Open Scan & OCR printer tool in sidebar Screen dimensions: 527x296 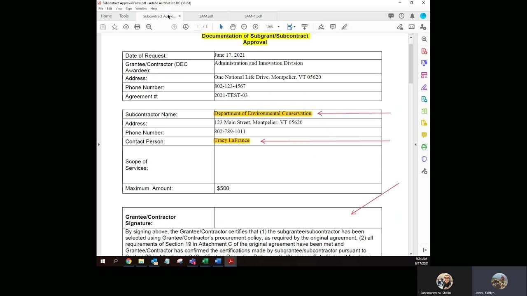point(424,147)
